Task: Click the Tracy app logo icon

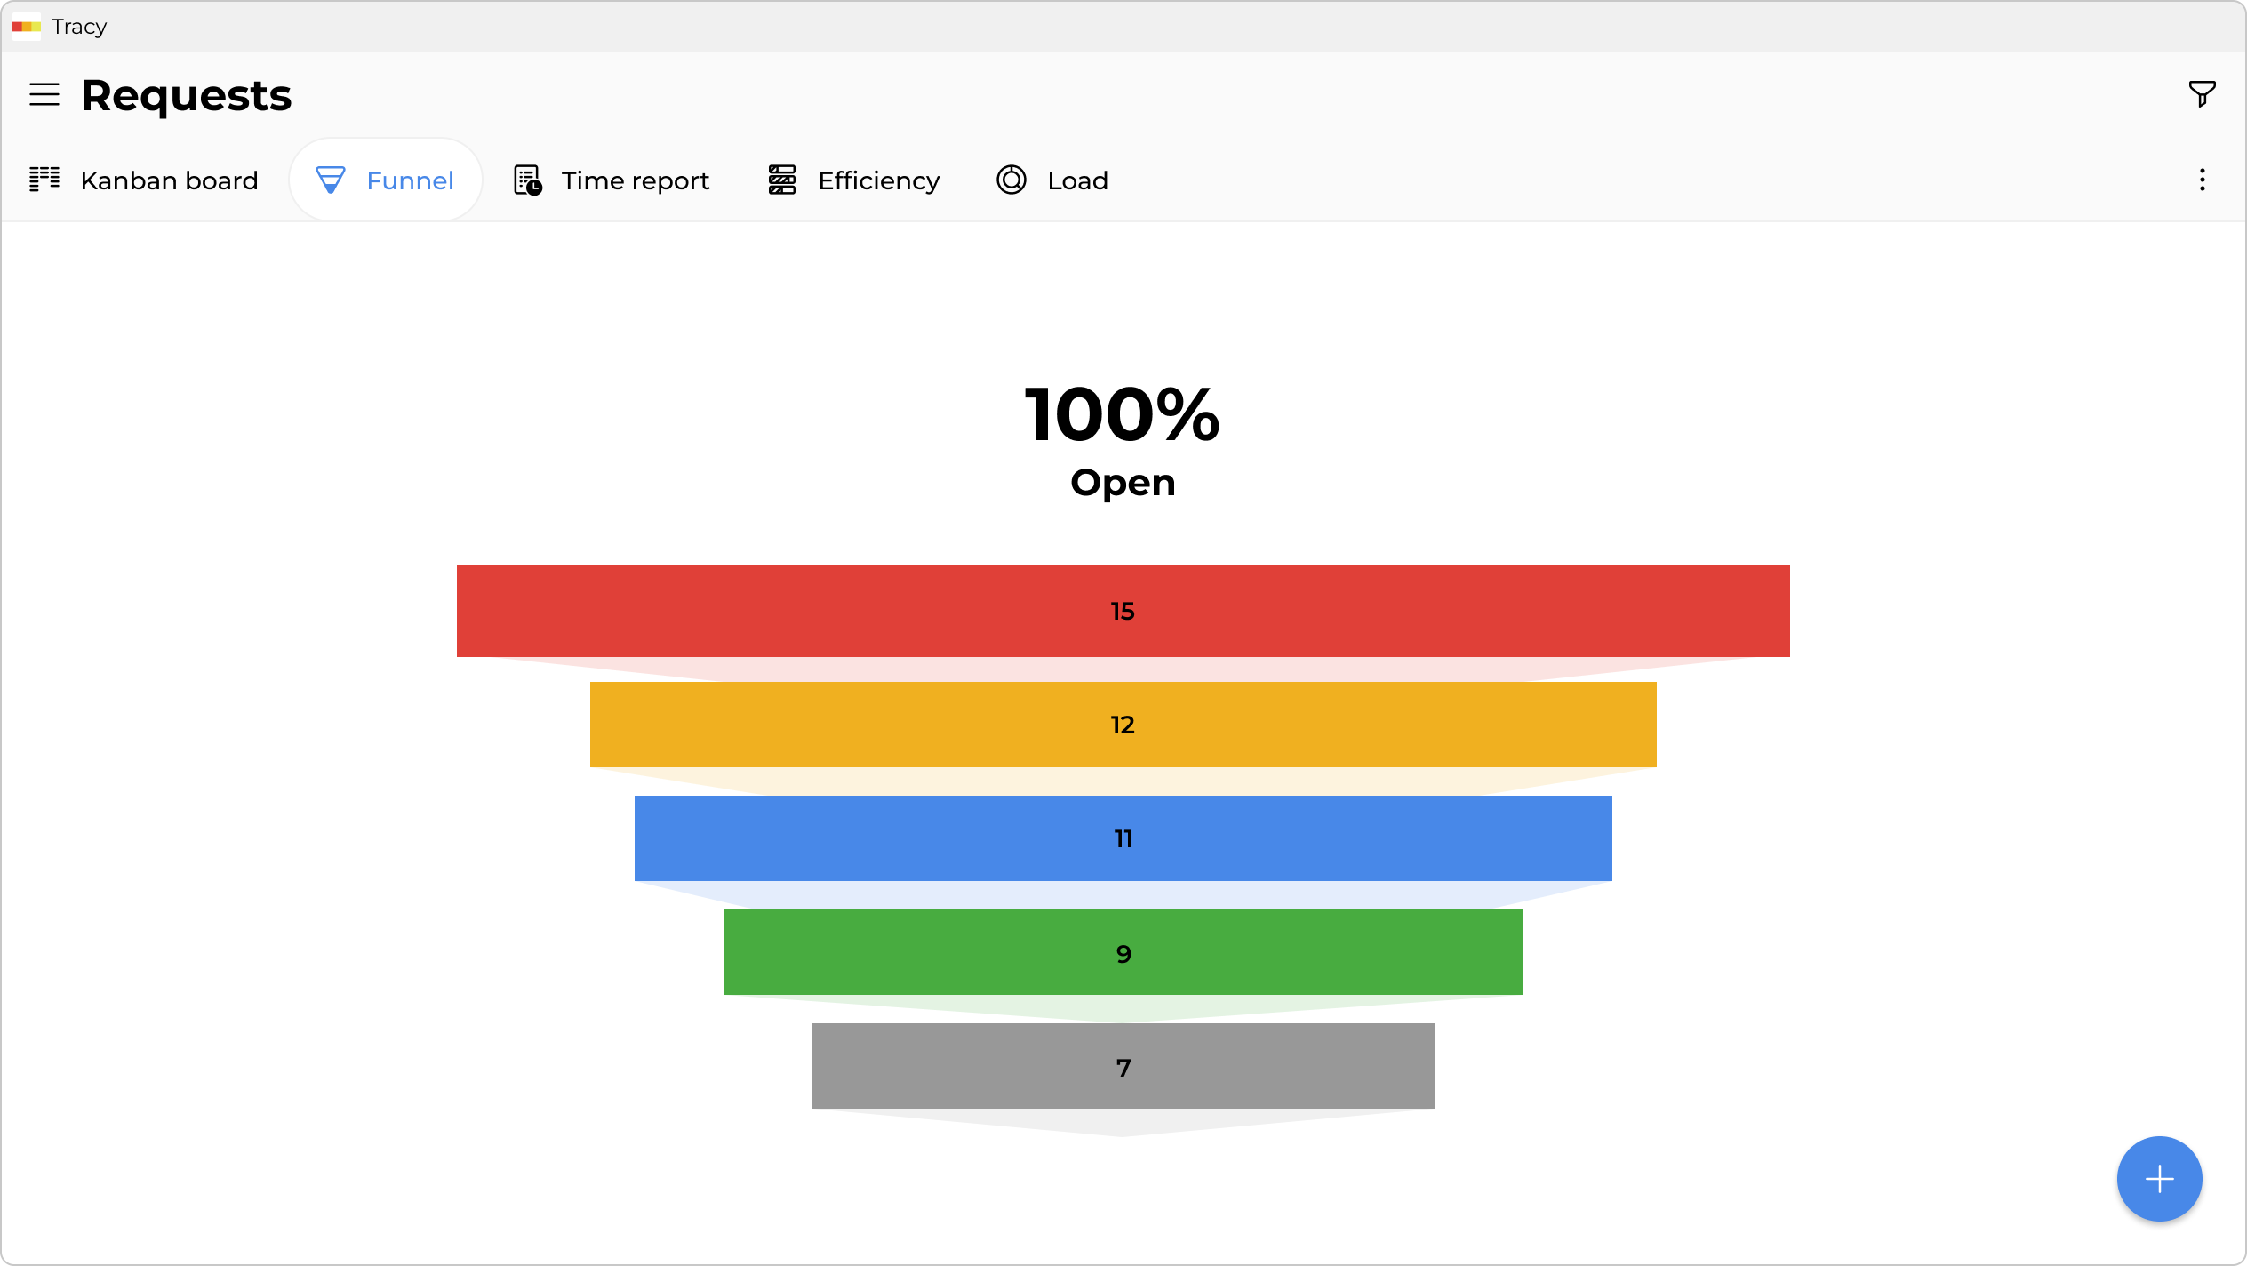Action: click(x=27, y=27)
